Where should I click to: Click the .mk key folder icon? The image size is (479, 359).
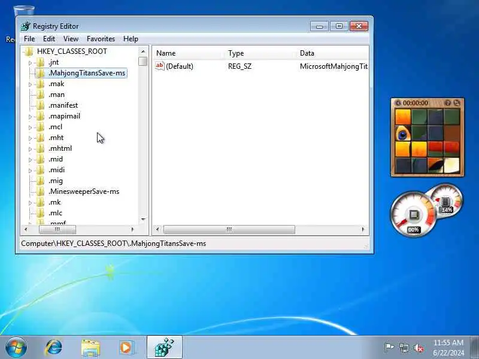click(x=40, y=202)
